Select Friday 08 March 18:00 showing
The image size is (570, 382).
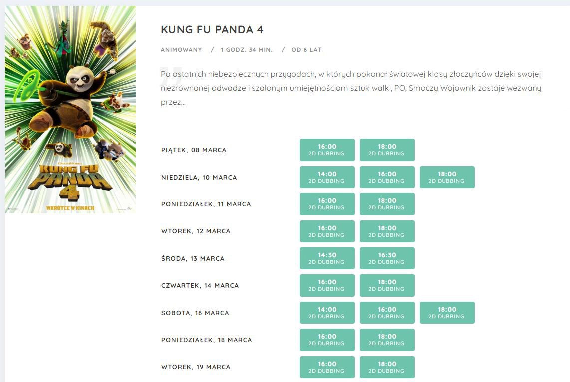coord(387,150)
